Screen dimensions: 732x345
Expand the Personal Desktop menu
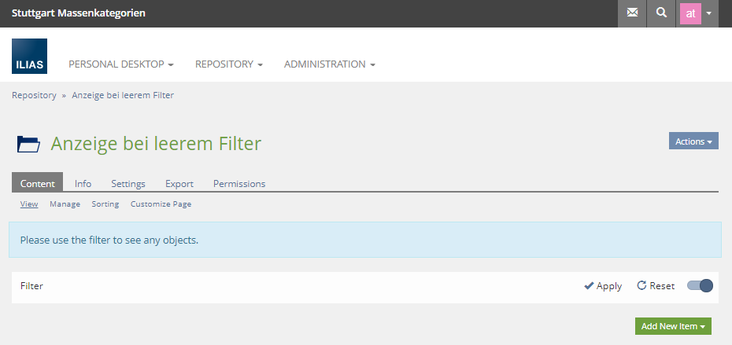tap(121, 64)
